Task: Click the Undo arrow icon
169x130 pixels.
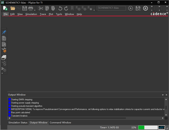Action: click(x=60, y=8)
